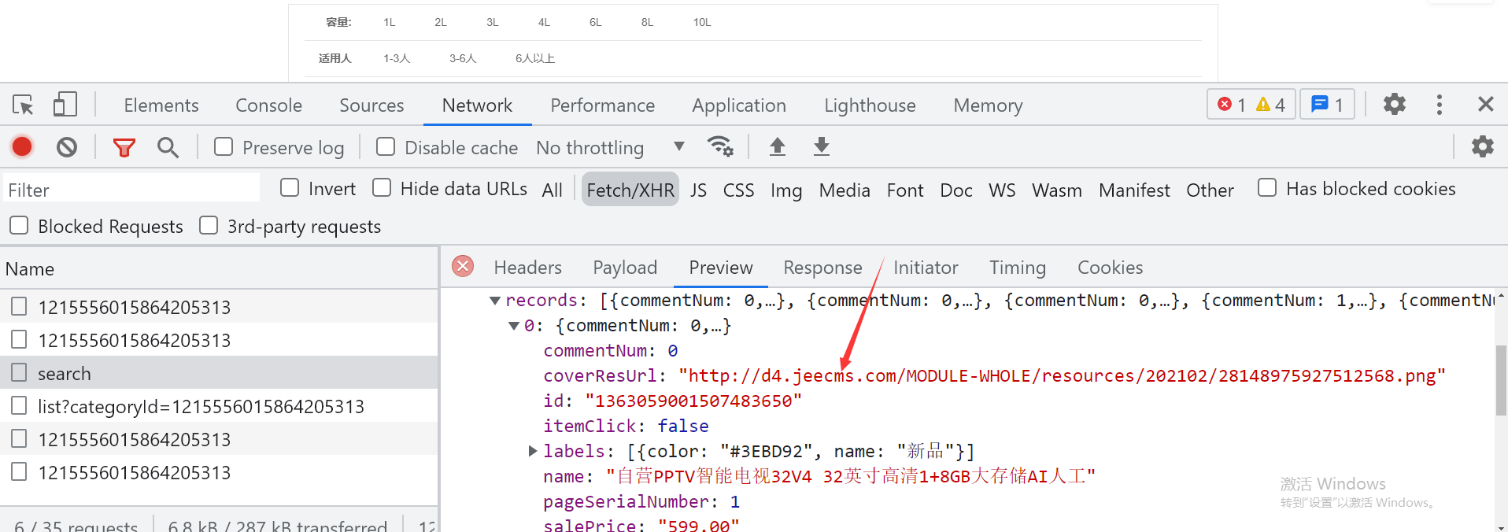This screenshot has height=532, width=1508.
Task: Open DevTools settings gear
Action: pyautogui.click(x=1394, y=105)
